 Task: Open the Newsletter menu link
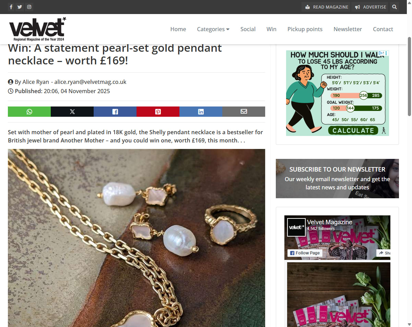click(348, 29)
